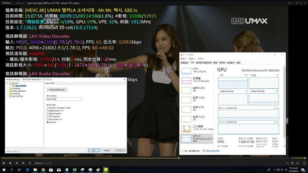Select Receiver, Processor, Switch device type

click(x=59, y=108)
